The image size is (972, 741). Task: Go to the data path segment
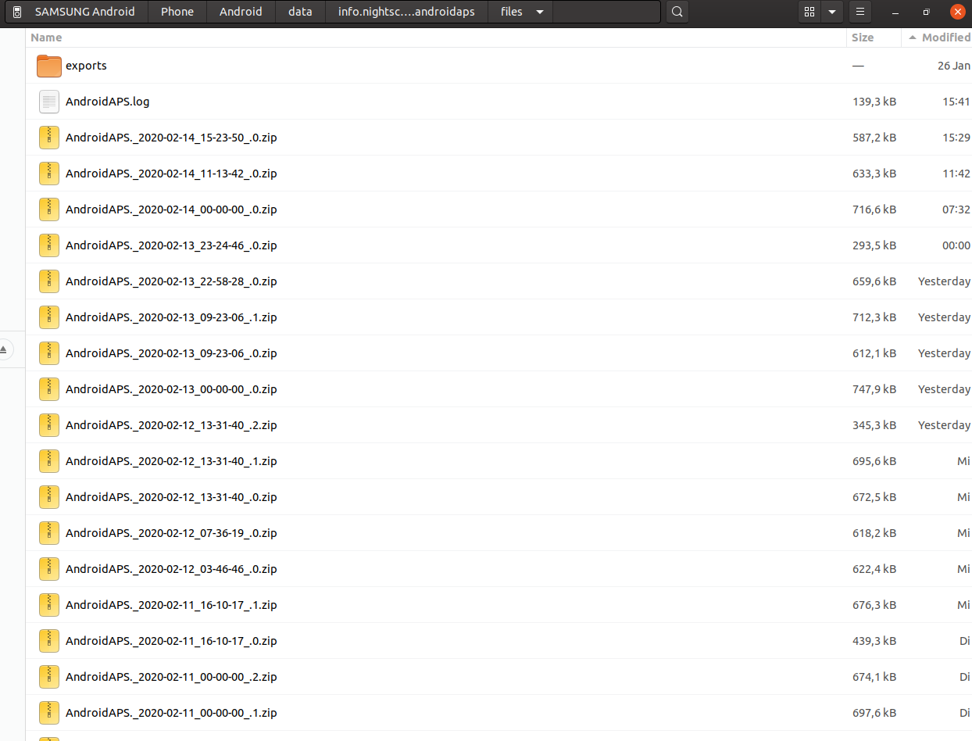(x=300, y=12)
